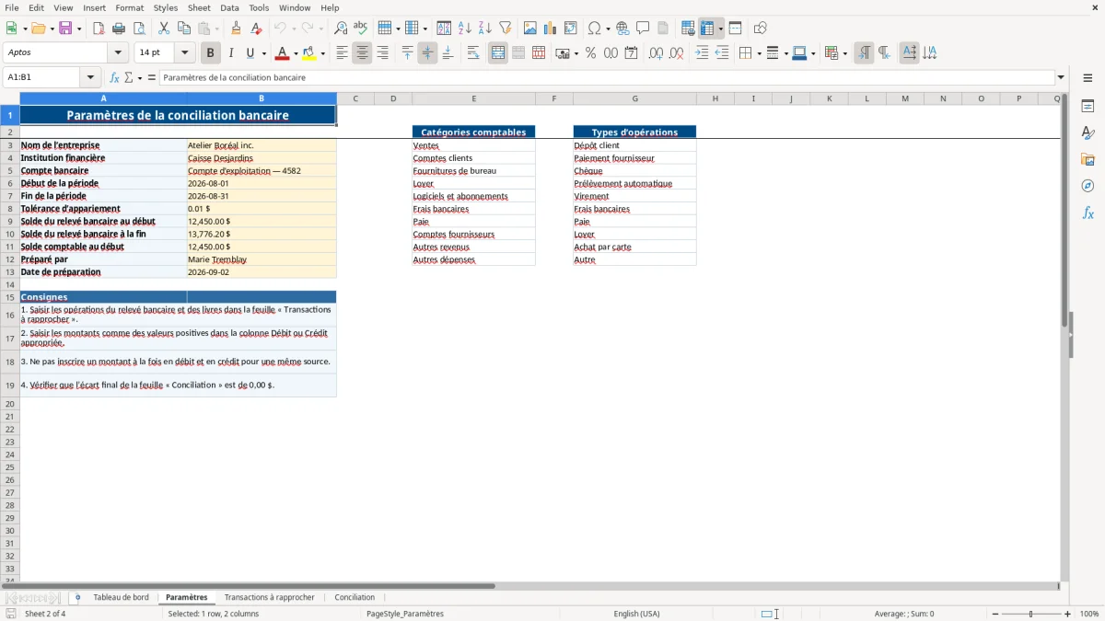The image size is (1105, 621).
Task: Open the Function Wizard beside the Name Box
Action: click(115, 77)
